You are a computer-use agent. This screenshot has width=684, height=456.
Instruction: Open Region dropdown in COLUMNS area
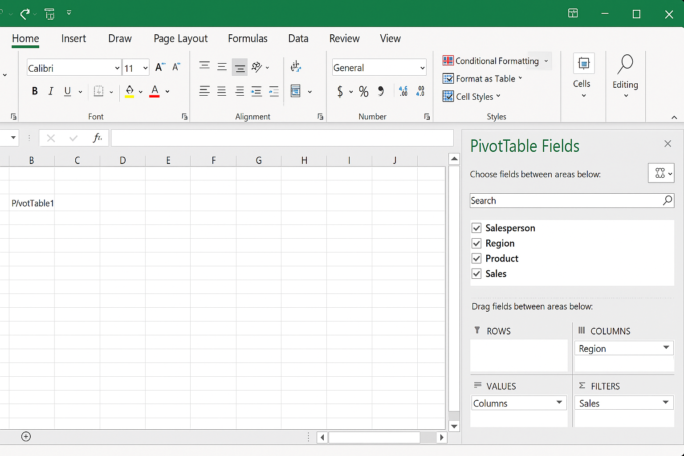[666, 348]
